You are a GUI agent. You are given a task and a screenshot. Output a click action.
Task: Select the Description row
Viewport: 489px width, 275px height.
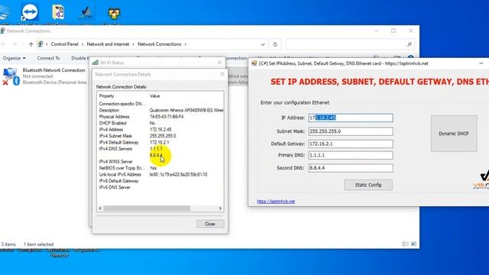(x=160, y=110)
